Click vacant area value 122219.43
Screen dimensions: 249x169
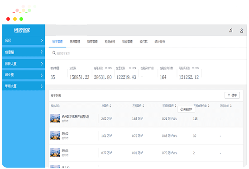coord(126,77)
